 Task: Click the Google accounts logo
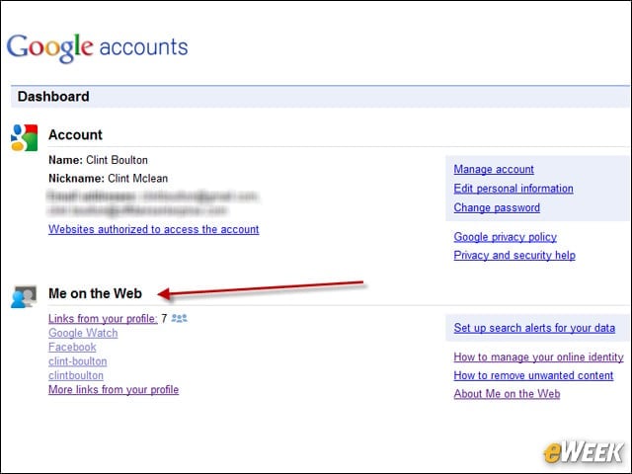97,48
